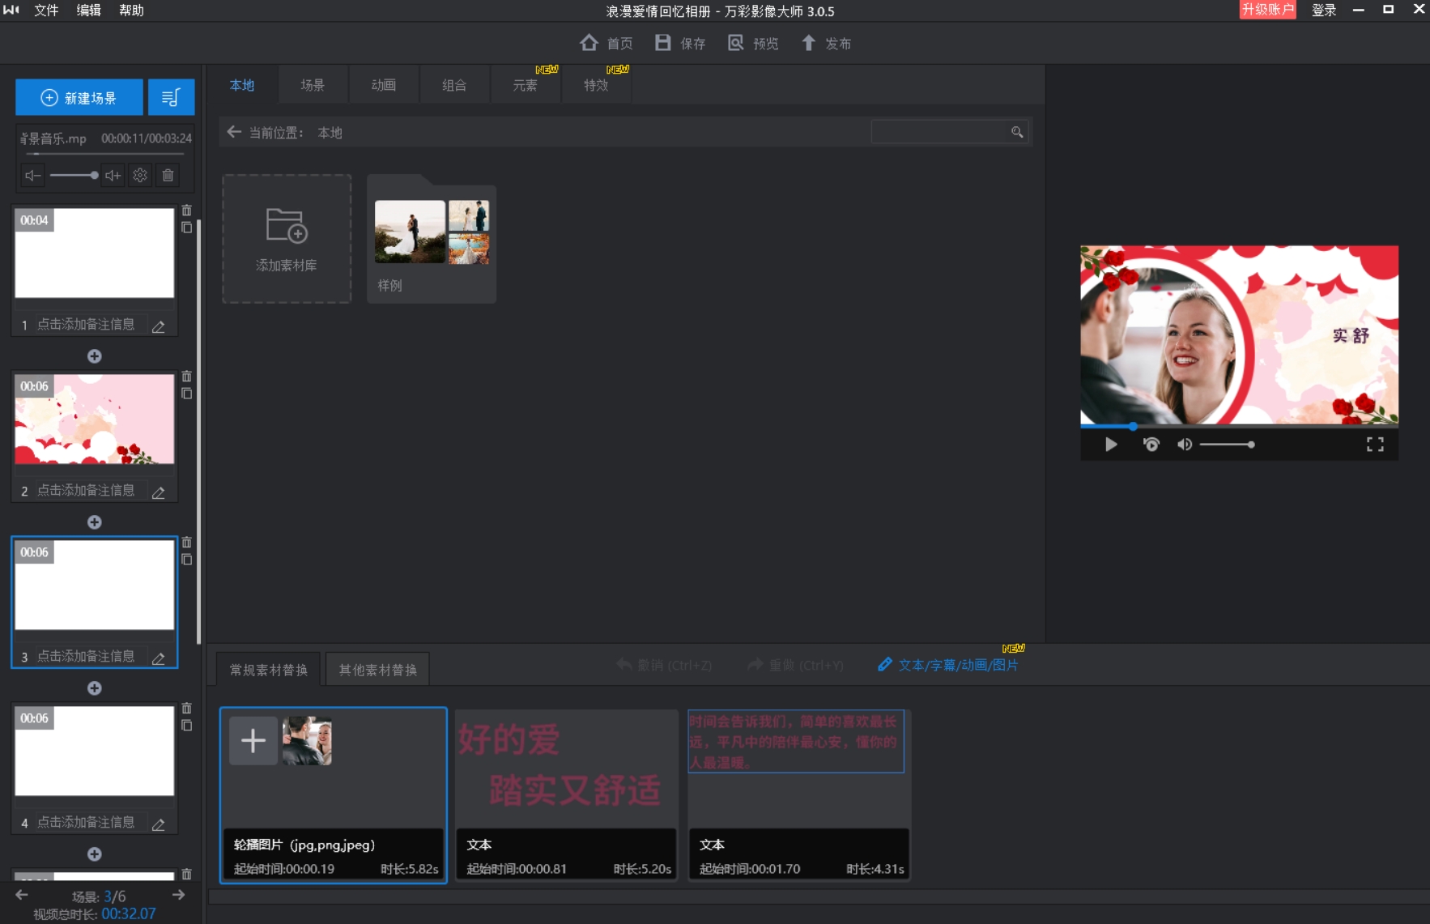
Task: Seek on the preview progress bar
Action: coord(1239,426)
